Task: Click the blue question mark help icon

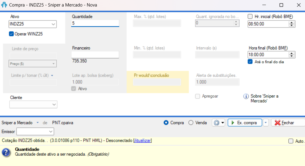Action: click(6, 152)
